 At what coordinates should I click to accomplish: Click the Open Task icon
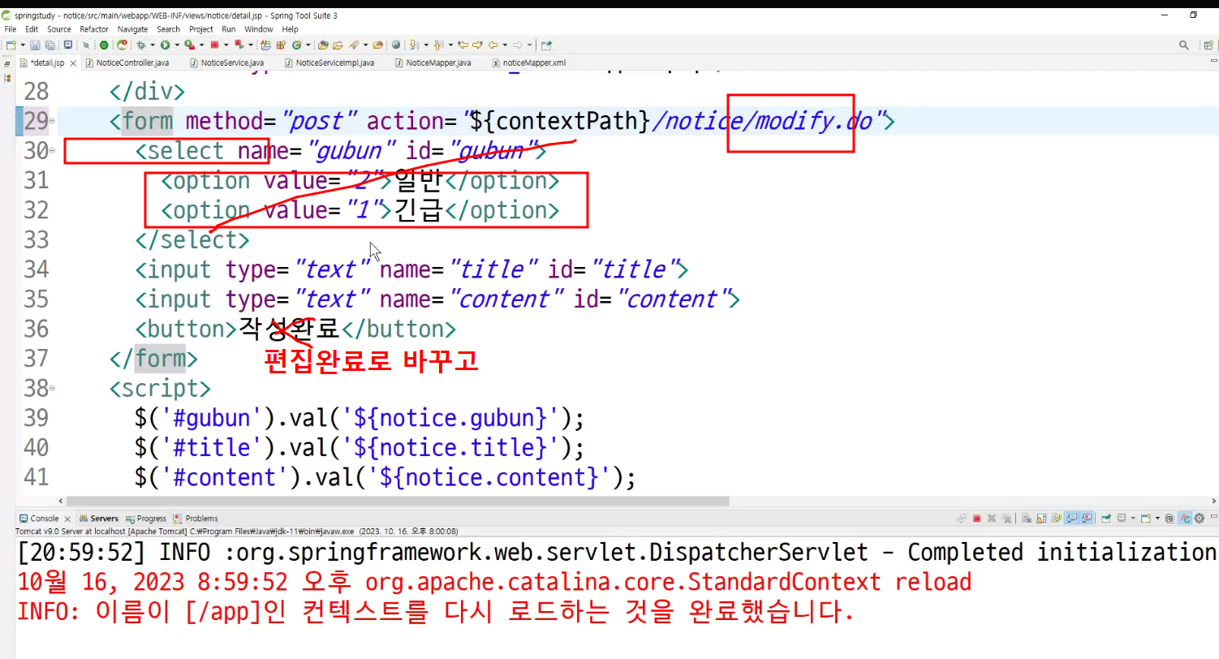click(x=338, y=45)
